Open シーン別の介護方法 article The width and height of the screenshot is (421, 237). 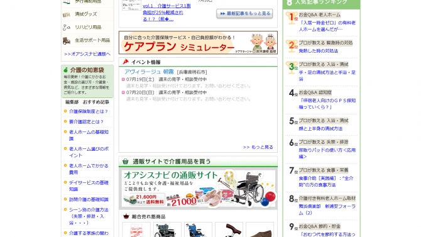89,216
